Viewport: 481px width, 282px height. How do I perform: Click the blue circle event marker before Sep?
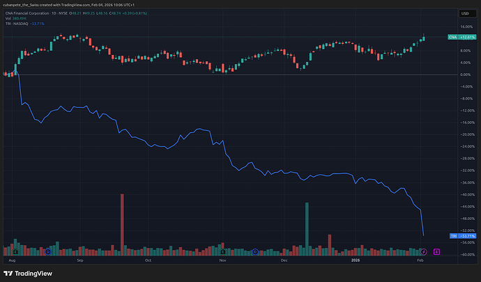47,251
